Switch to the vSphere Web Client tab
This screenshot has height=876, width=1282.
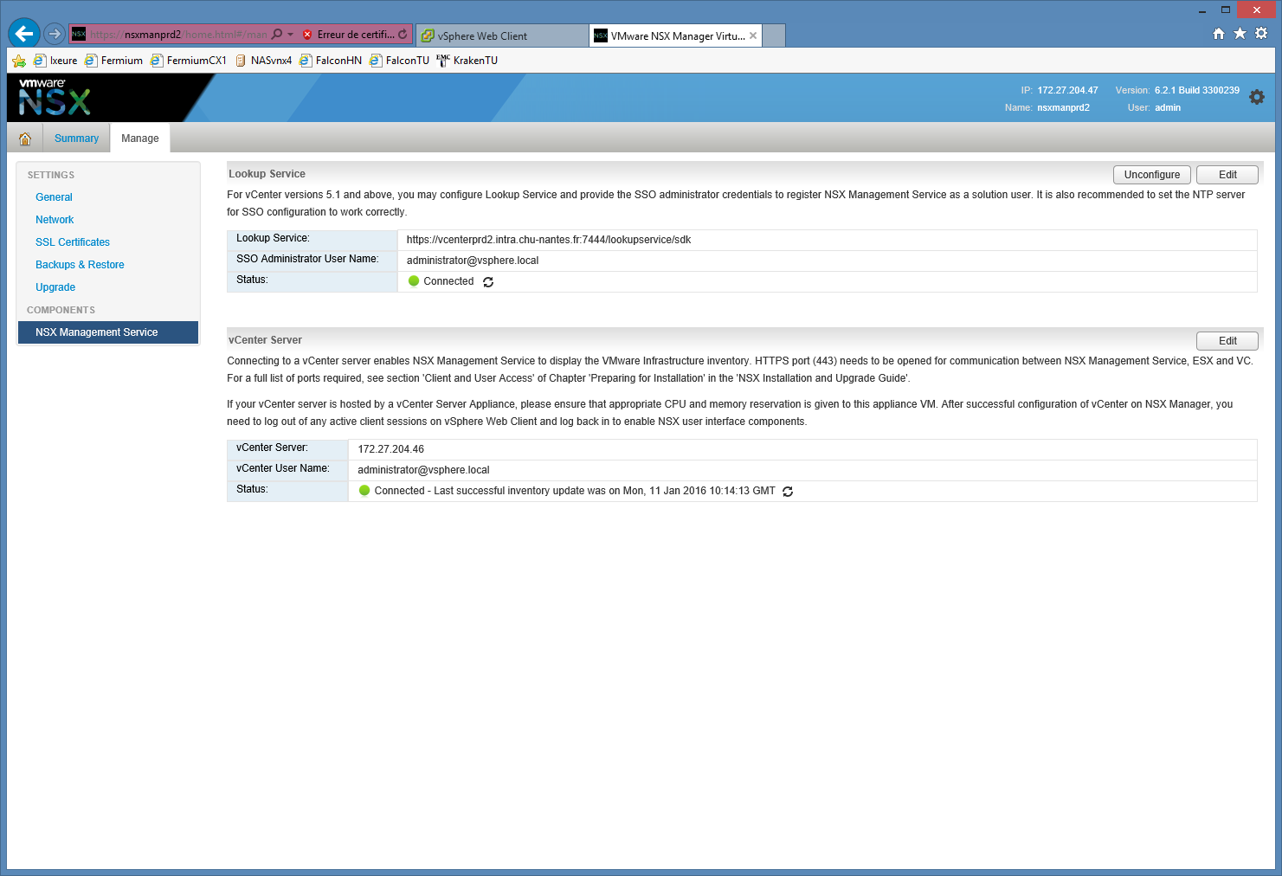pyautogui.click(x=482, y=36)
